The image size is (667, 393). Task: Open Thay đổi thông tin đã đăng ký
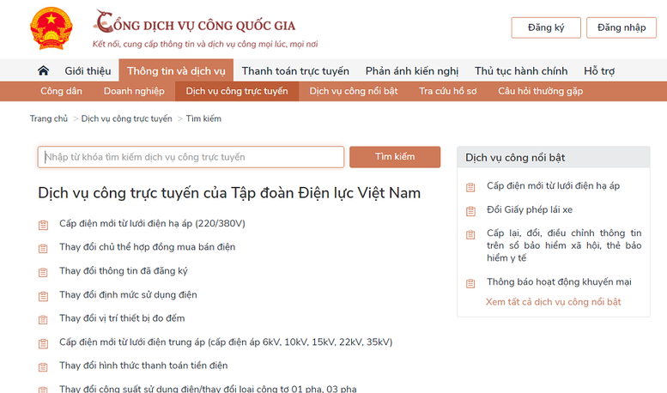point(124,271)
